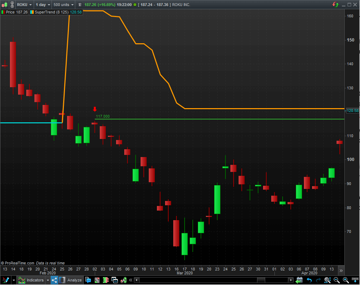Click the Price red-green color swatch

pyautogui.click(x=3, y=12)
